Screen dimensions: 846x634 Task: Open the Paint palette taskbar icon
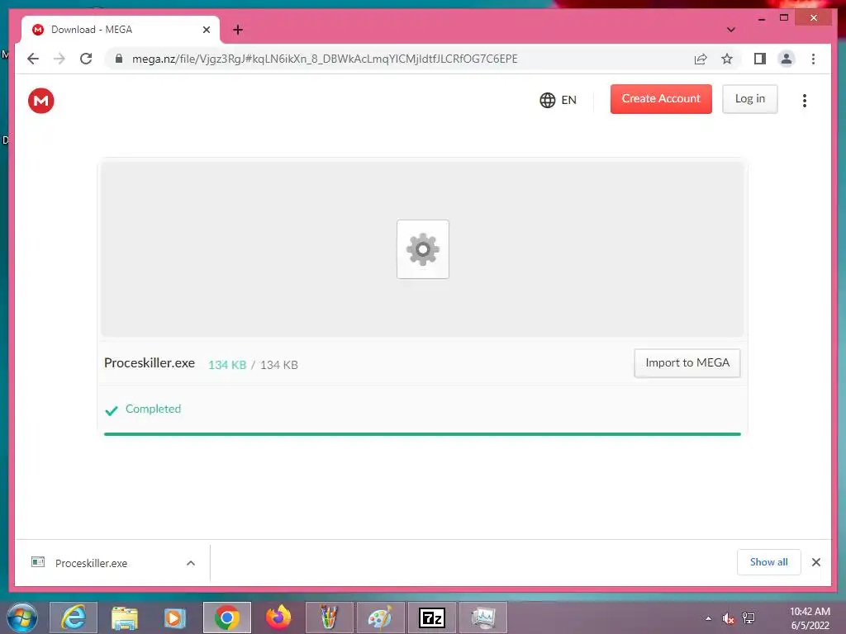point(380,617)
